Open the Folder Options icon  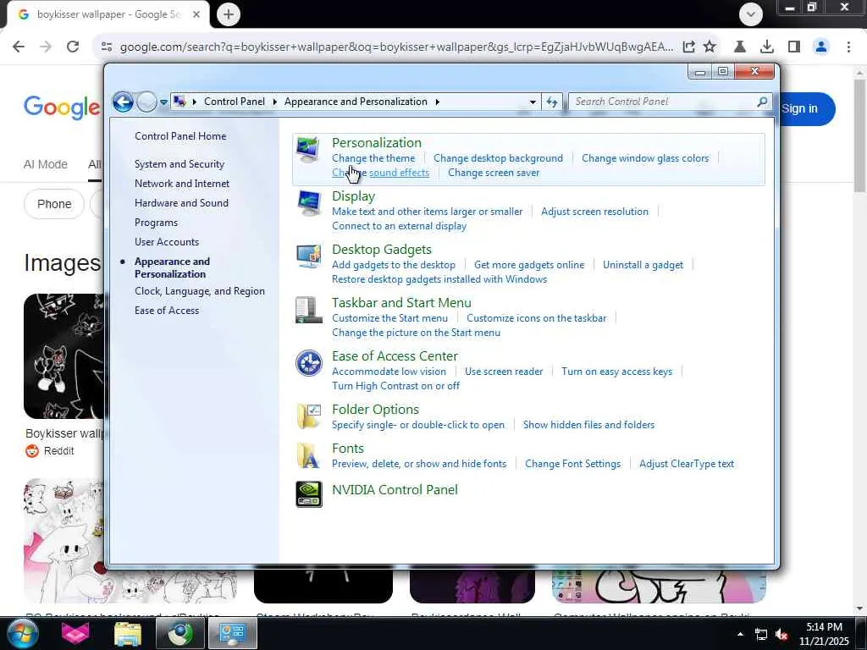(x=308, y=416)
